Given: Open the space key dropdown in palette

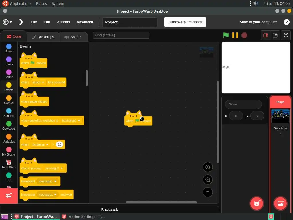Looking at the screenshot, I should click(38, 82).
